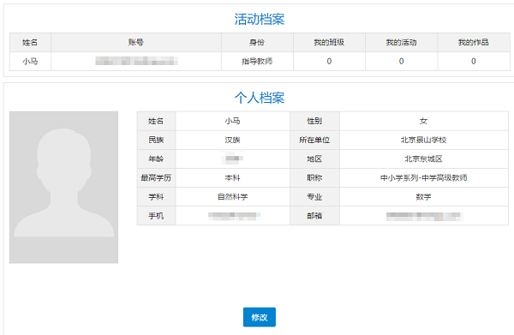Click the blurred account number cell
Screen dimensions: 514x335
136,62
